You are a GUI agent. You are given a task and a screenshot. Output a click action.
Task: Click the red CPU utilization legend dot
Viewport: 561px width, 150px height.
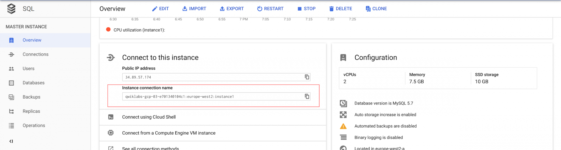tap(108, 30)
